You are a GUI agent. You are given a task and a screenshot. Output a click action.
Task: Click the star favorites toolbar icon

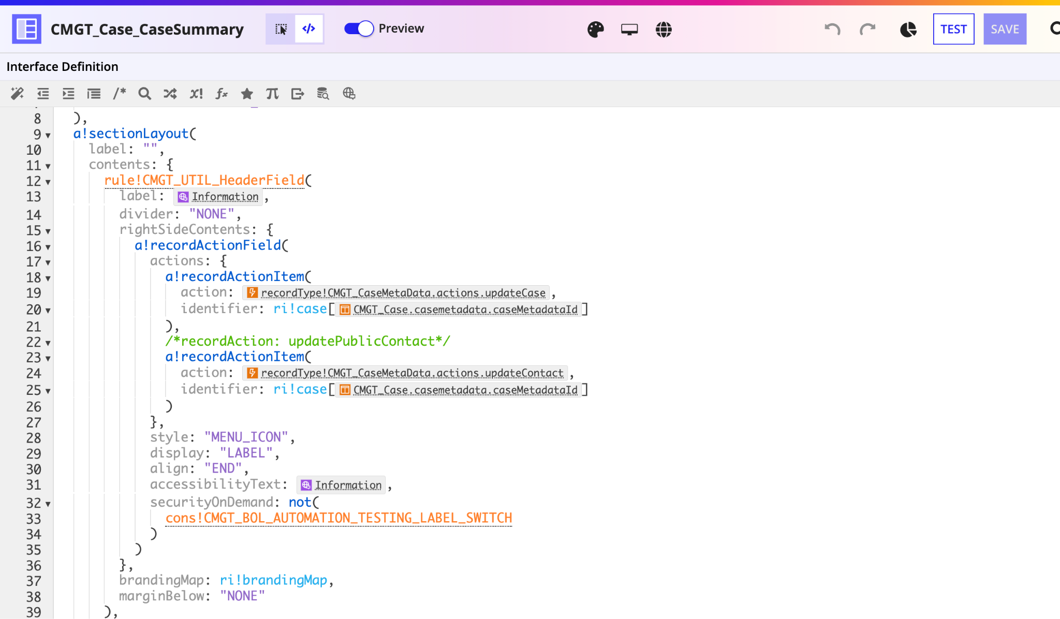click(x=247, y=94)
